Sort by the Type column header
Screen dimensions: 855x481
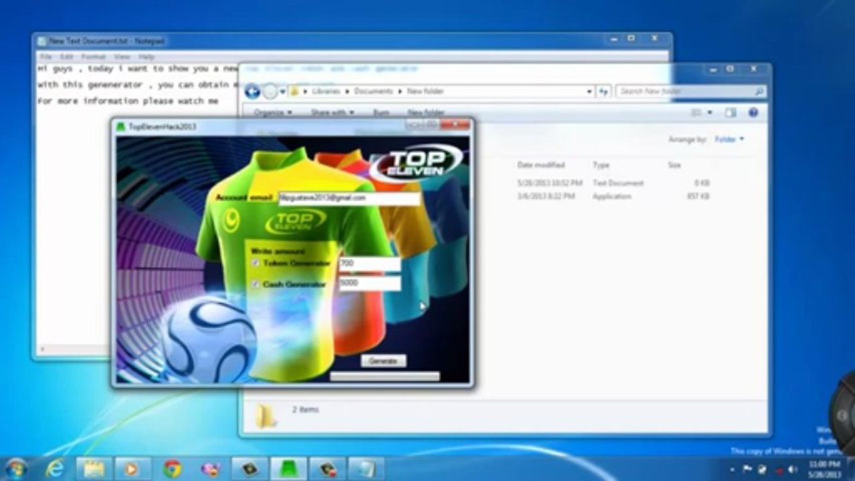click(601, 165)
